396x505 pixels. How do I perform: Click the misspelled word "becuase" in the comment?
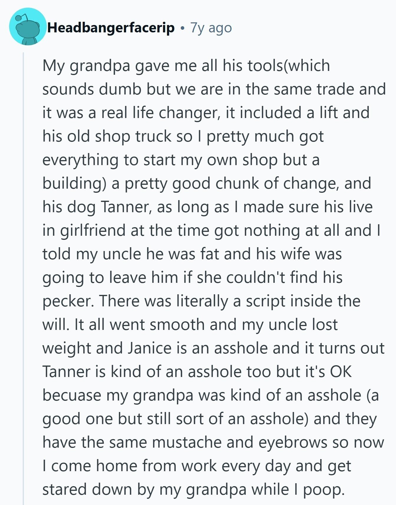(72, 395)
